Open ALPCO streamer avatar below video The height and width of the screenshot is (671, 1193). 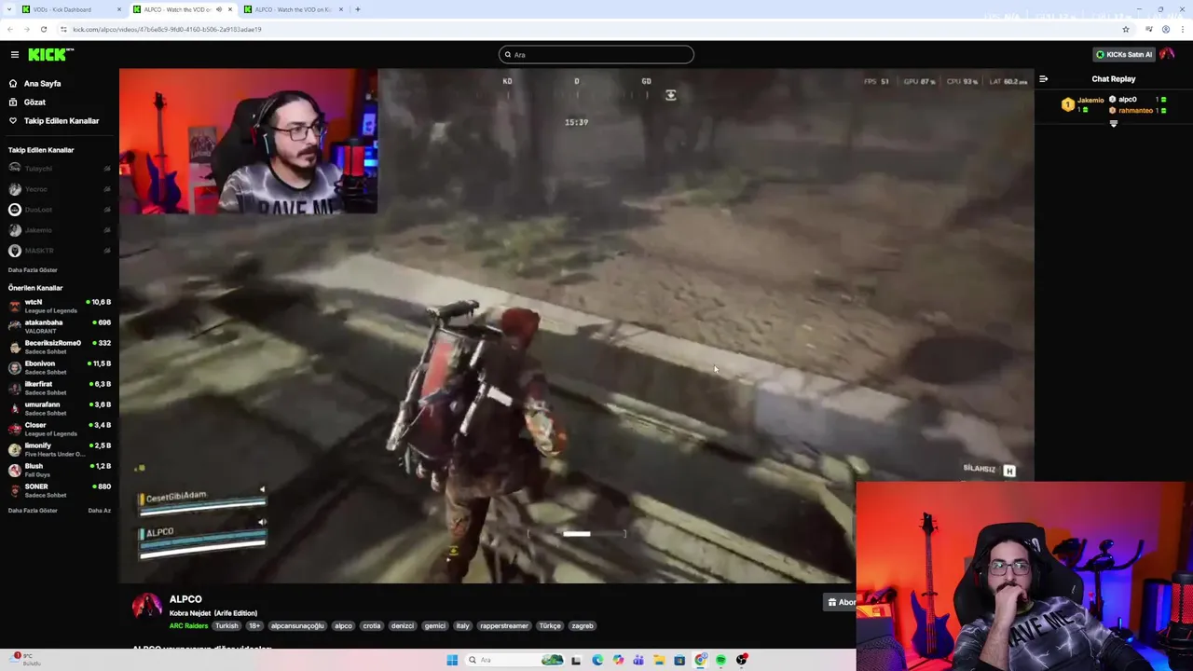pos(146,606)
